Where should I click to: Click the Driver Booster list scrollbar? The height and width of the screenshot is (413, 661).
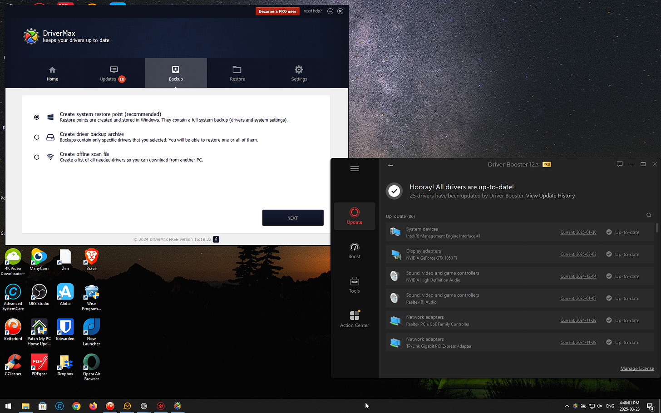pos(657,228)
